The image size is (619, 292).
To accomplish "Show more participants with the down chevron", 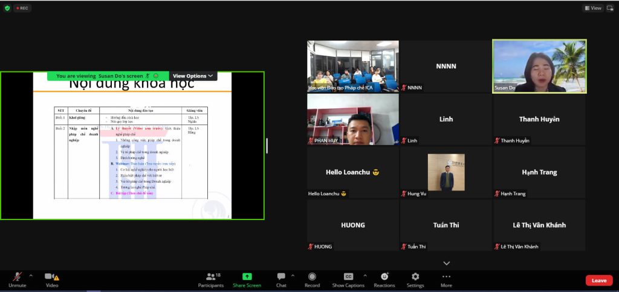I will pyautogui.click(x=447, y=263).
